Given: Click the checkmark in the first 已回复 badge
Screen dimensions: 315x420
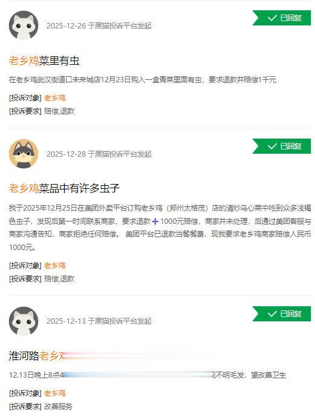Looking at the screenshot, I should coord(272,18).
